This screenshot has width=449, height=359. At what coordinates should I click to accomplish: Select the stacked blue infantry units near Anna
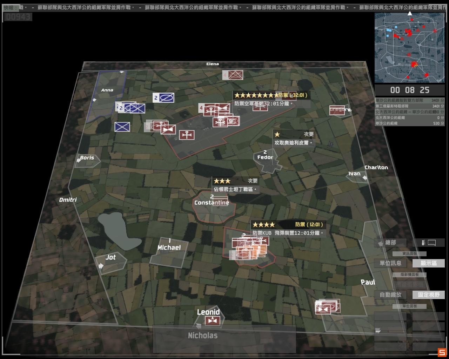[x=130, y=108]
